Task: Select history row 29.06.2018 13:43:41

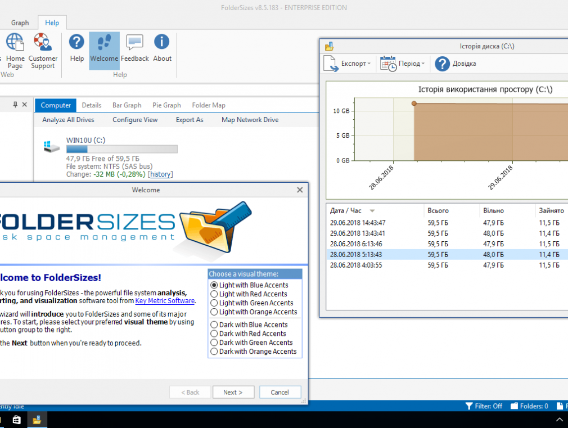Action: [447, 233]
